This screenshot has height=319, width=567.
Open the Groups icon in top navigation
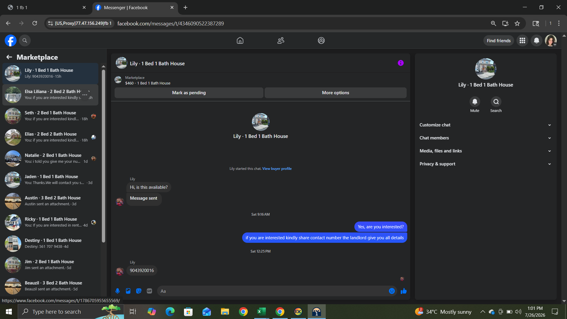[321, 40]
